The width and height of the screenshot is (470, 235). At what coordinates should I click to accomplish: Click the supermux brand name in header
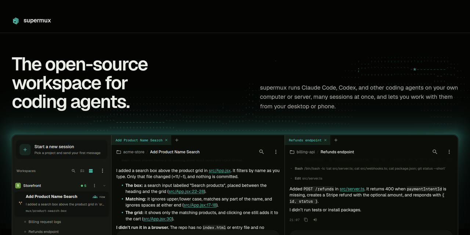pyautogui.click(x=37, y=21)
